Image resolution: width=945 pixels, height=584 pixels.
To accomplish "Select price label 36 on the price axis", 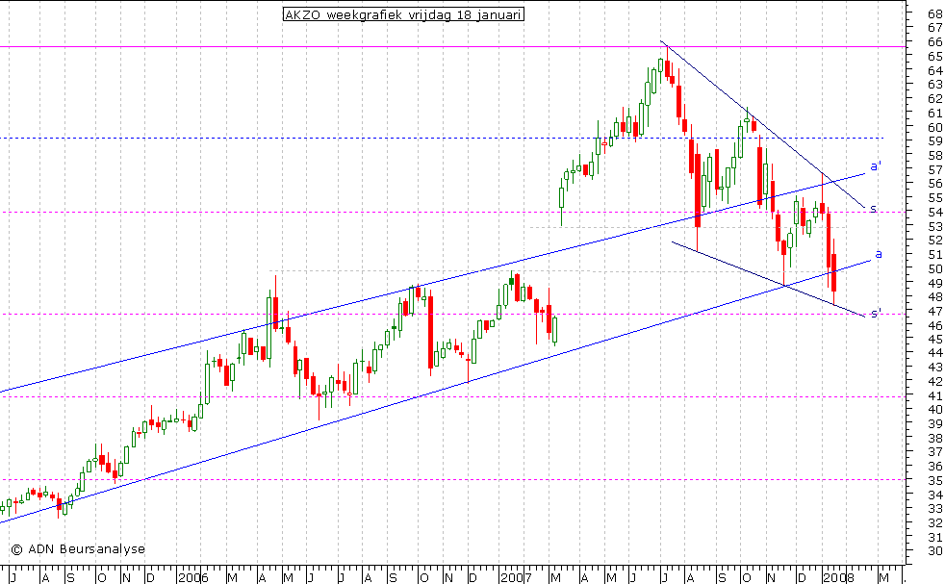I will (935, 467).
